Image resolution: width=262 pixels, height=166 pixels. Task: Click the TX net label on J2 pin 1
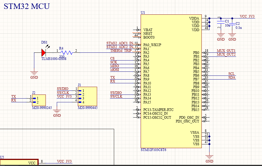(14, 97)
